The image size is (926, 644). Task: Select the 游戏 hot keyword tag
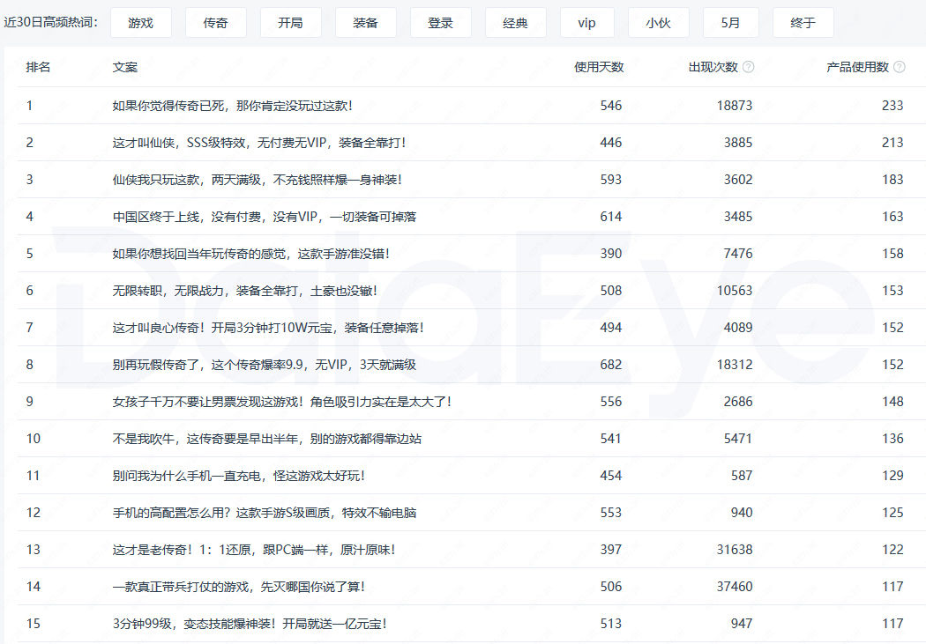[x=140, y=23]
